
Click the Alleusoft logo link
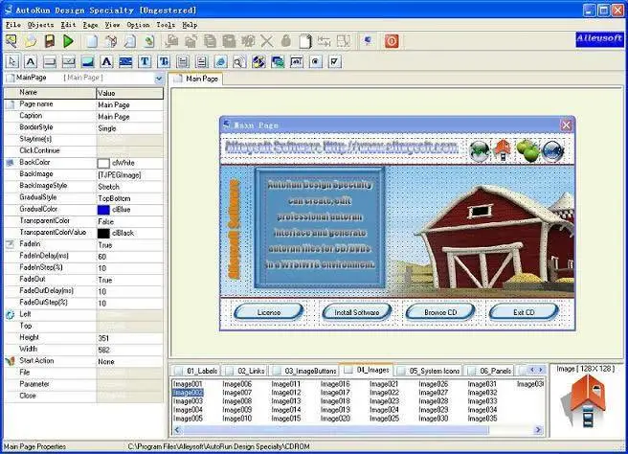click(599, 39)
